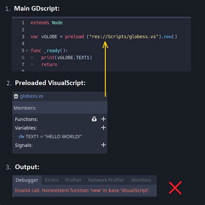Collapse the _ready function fold arrow

pos(27,51)
